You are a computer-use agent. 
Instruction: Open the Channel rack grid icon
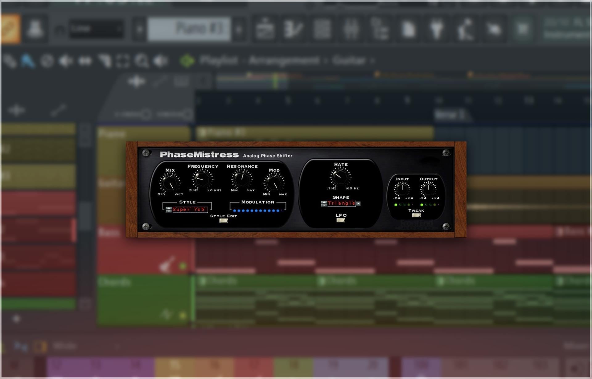pyautogui.click(x=322, y=29)
